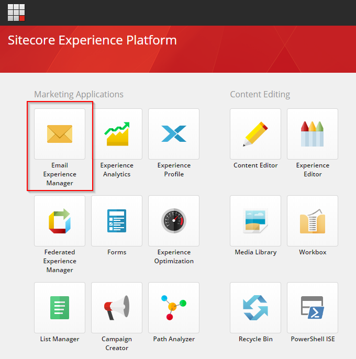This screenshot has width=356, height=359.
Task: Open Experience Profile X tile
Action: coord(174,134)
